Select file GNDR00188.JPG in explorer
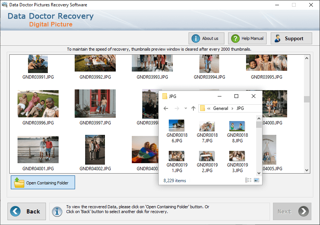The width and height of the screenshot is (320, 225). [x=237, y=131]
